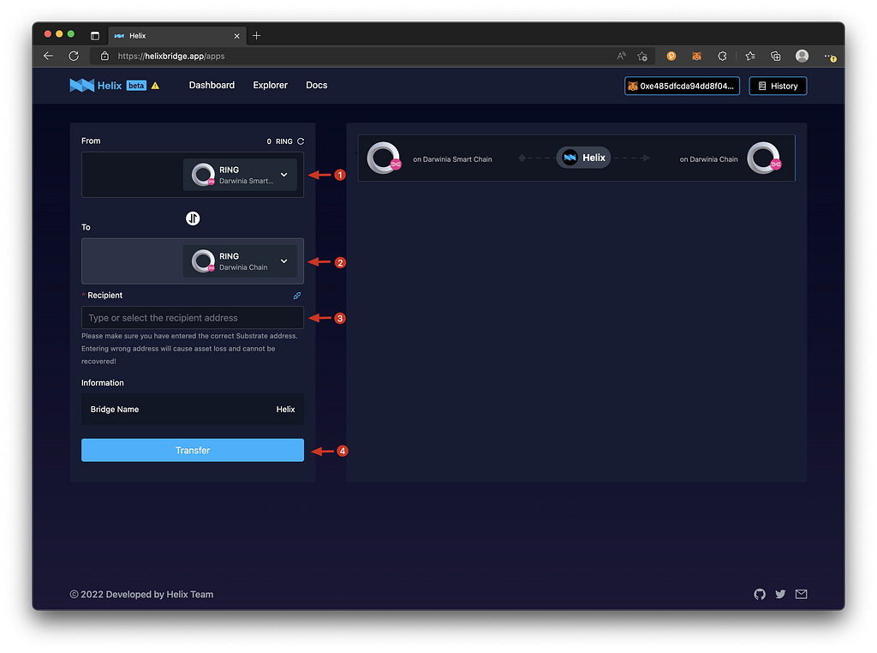Click the RING token icon on Darwinia Smart Chain

[384, 159]
